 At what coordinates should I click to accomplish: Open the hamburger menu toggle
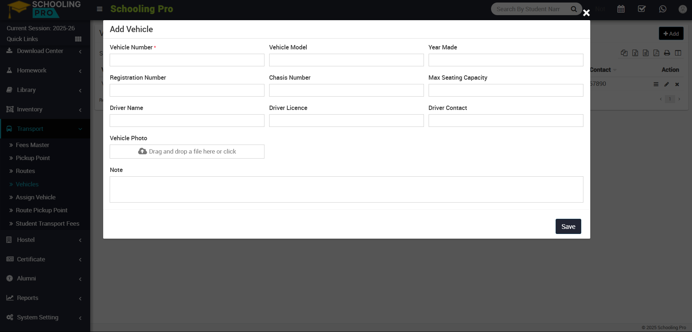[100, 9]
